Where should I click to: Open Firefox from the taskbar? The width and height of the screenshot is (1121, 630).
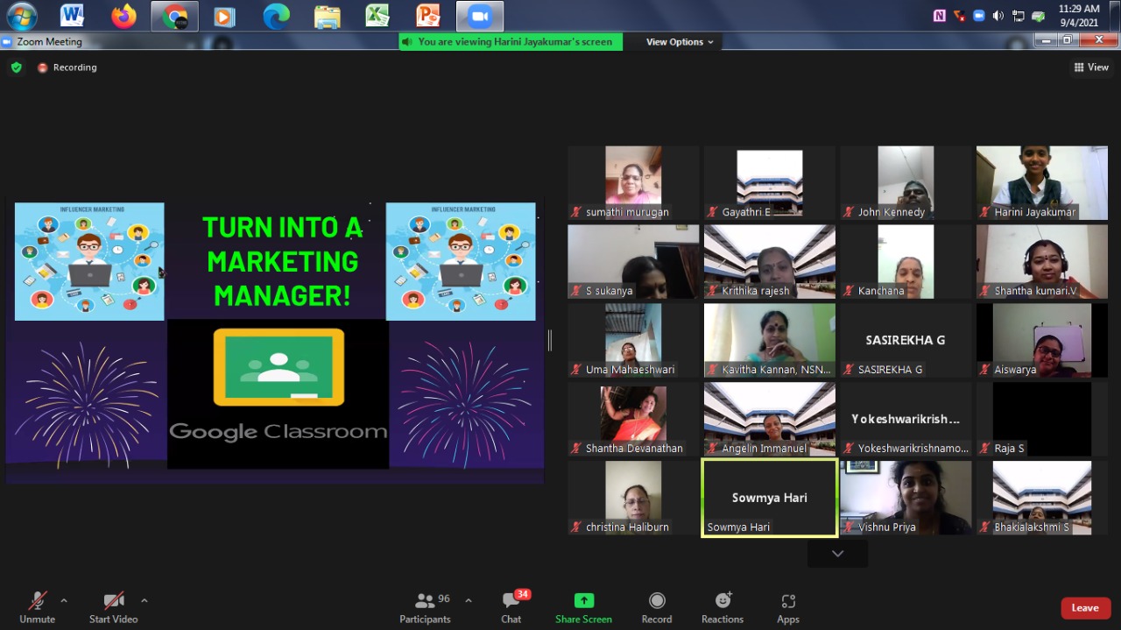pyautogui.click(x=123, y=16)
